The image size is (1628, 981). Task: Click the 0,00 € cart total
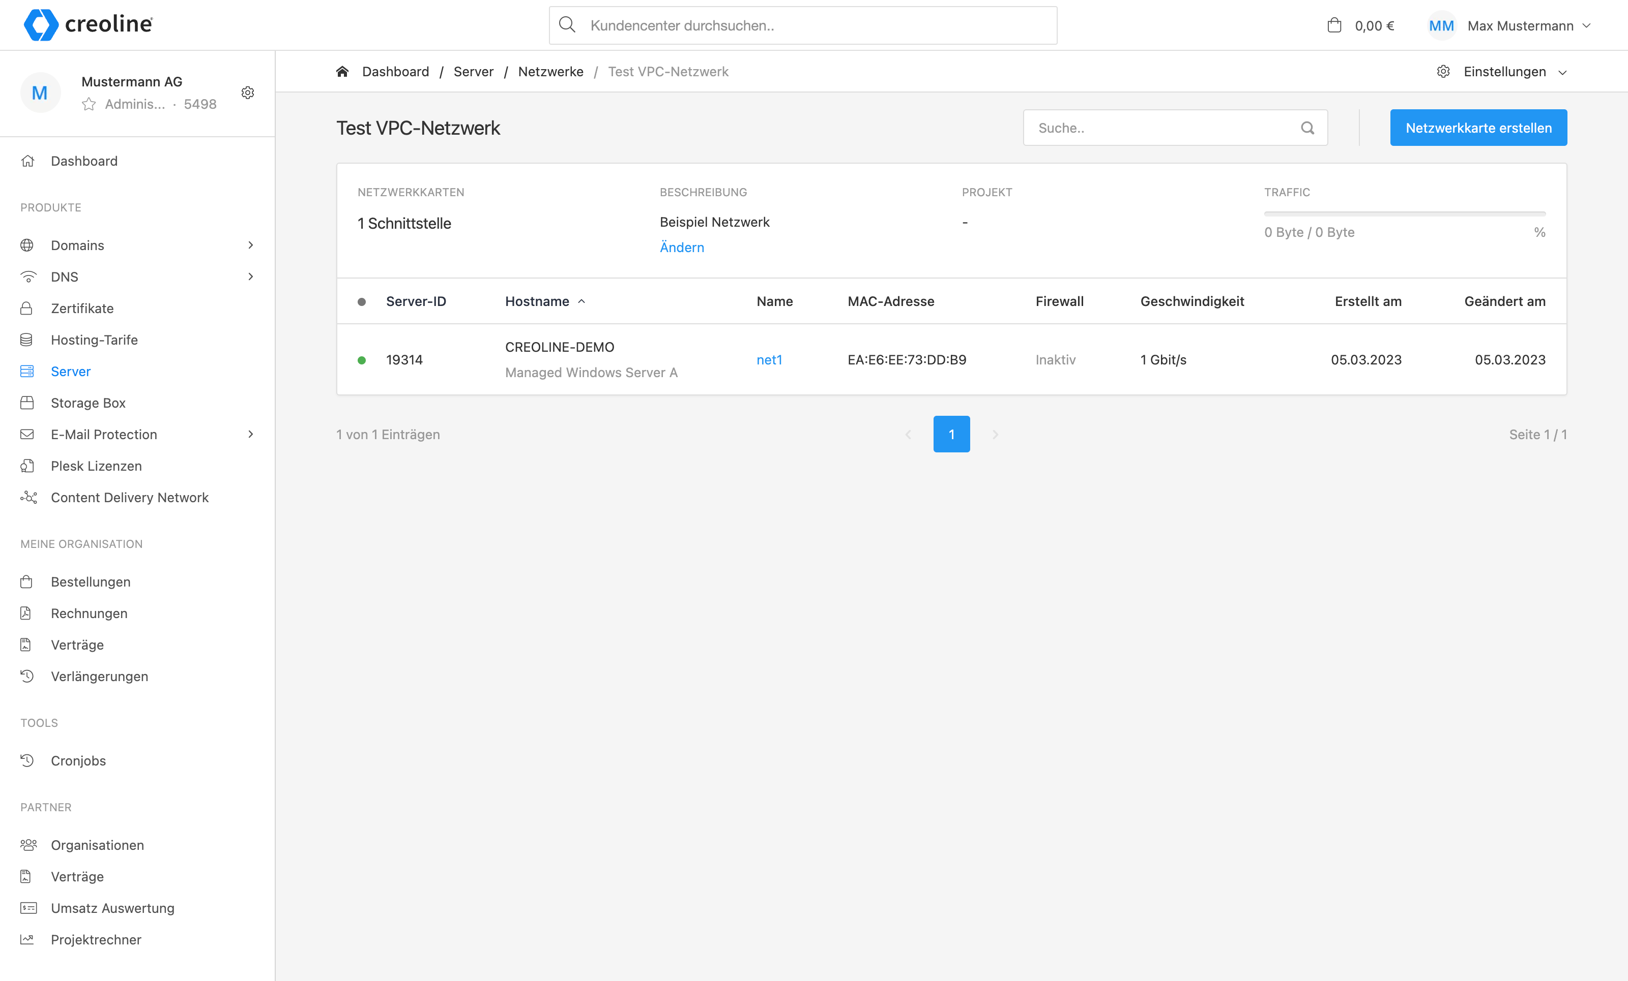click(x=1374, y=26)
